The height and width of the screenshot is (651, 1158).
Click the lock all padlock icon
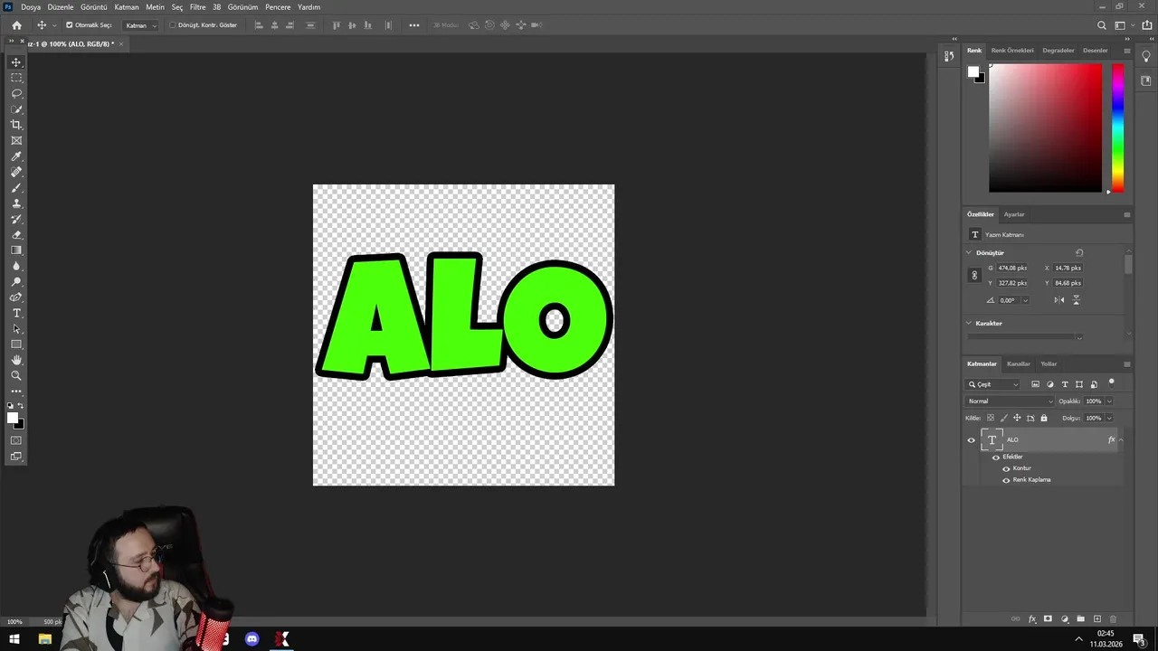pos(1044,418)
